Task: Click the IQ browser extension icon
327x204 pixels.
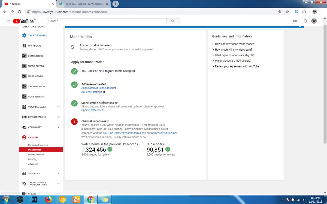Action: pos(297,12)
